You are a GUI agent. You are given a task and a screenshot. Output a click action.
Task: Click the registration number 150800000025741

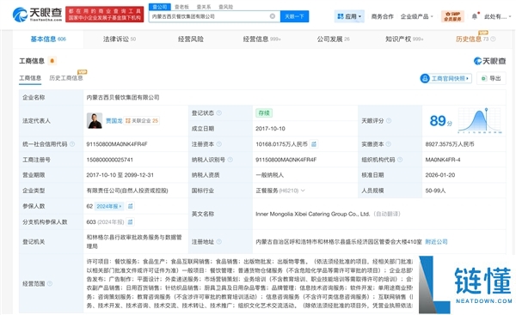tap(109, 160)
